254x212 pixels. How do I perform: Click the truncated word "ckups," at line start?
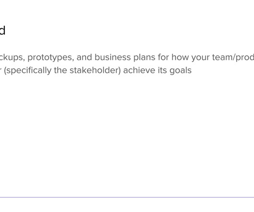pos(12,58)
